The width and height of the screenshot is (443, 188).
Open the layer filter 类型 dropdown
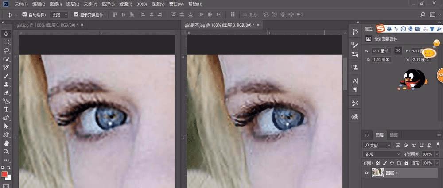tap(377, 146)
